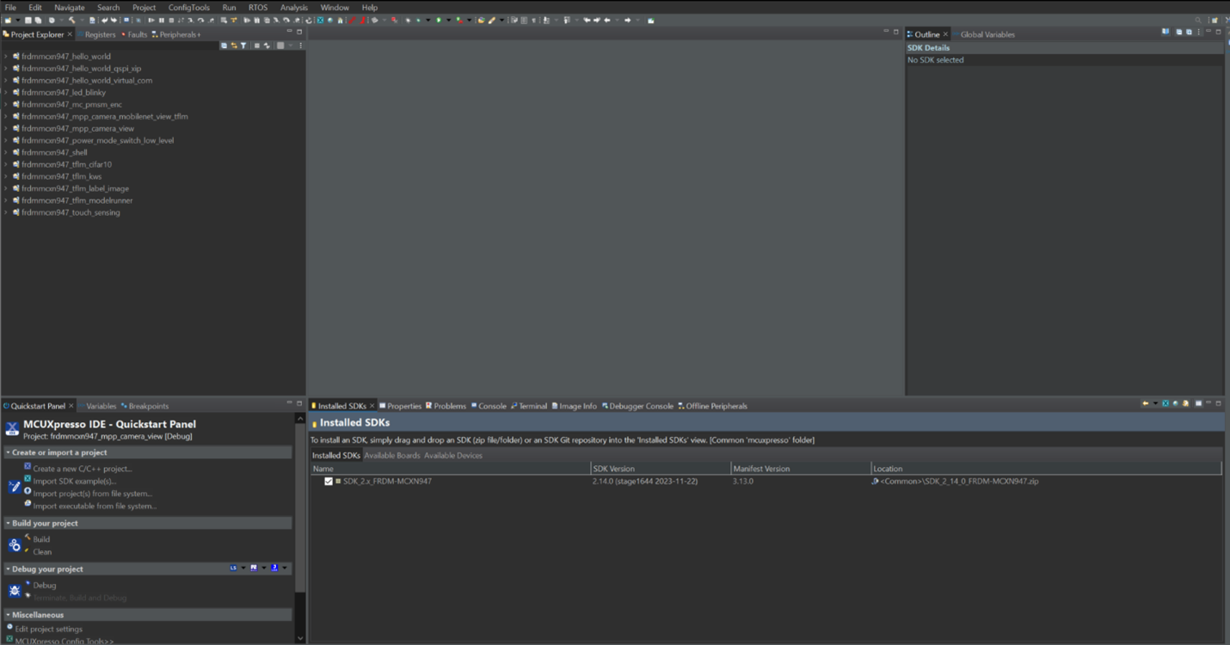Switch to the Peripherals+ tab
Viewport: 1230px width, 645px height.
click(x=175, y=34)
